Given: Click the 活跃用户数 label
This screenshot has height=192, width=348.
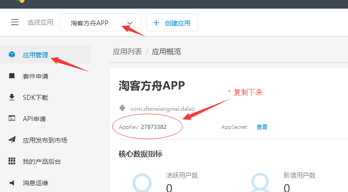Looking at the screenshot, I should click(x=182, y=175).
